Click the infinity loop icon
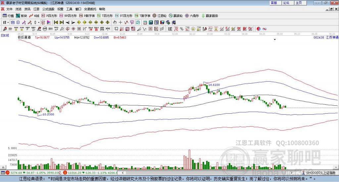339x182 pixels. (265, 29)
